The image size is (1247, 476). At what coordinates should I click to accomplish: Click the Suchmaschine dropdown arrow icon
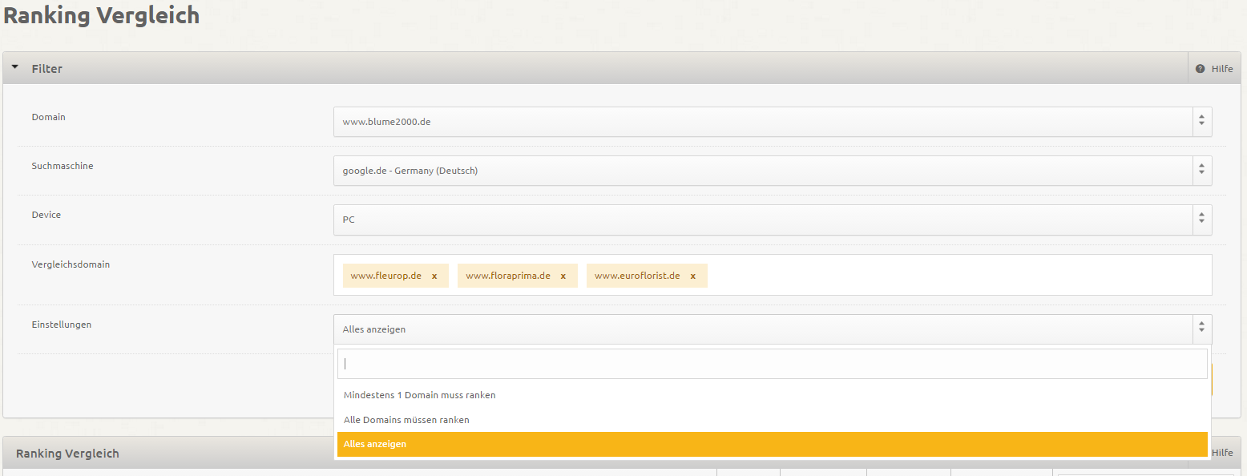click(x=1201, y=171)
